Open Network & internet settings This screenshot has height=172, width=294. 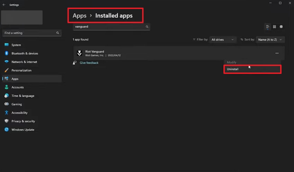32,62
